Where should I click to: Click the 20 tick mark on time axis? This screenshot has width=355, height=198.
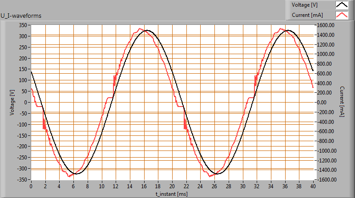[172, 186]
